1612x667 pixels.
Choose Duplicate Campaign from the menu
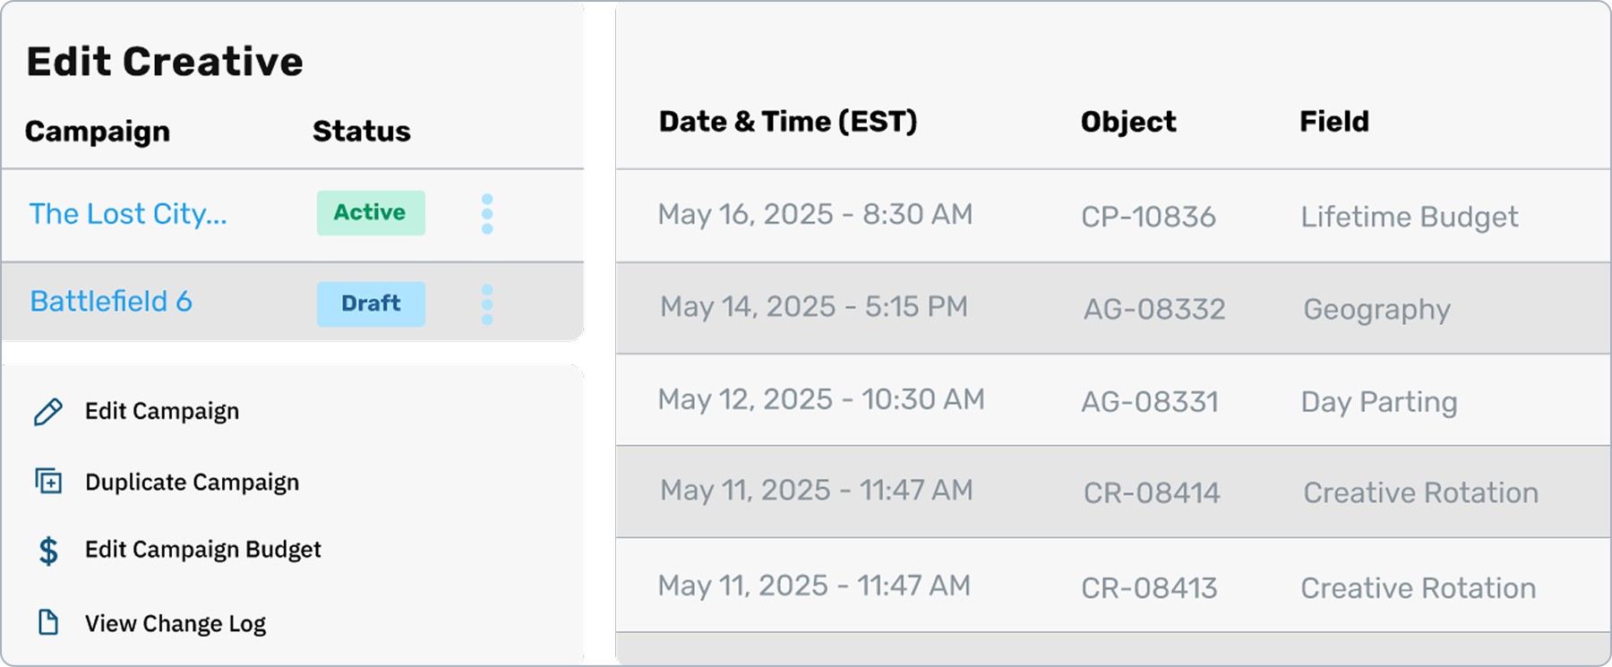click(x=192, y=482)
